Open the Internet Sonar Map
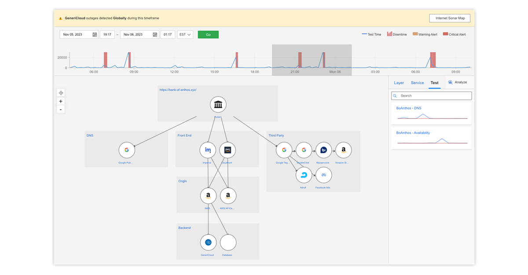Screen dimensions: 528x275 pos(450,18)
